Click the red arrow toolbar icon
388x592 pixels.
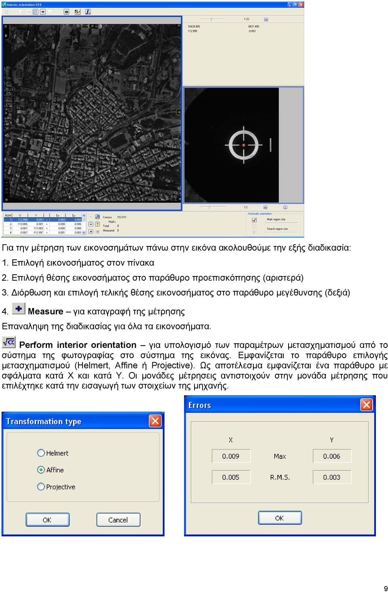coord(43,12)
